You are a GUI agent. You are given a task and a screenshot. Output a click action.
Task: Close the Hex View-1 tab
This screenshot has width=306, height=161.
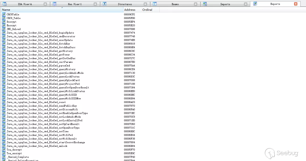tap(95, 4)
